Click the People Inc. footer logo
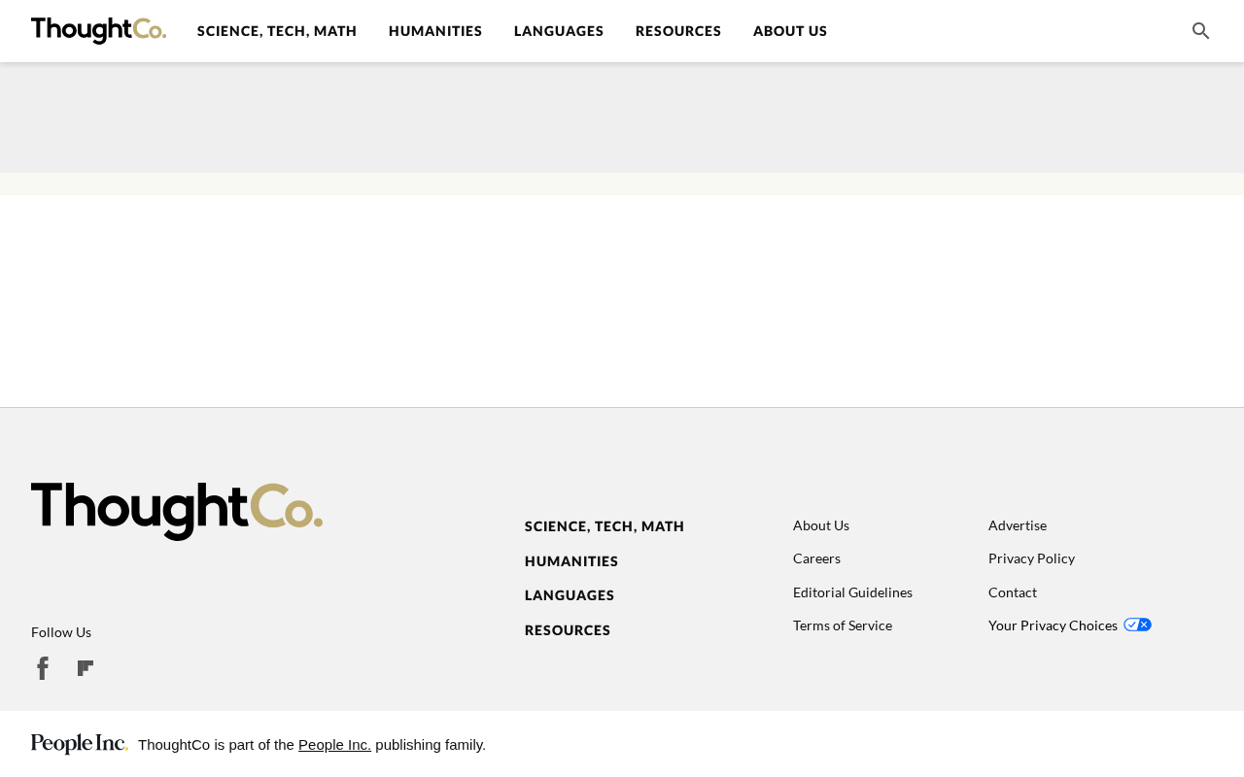This screenshot has width=1244, height=777. tap(80, 744)
